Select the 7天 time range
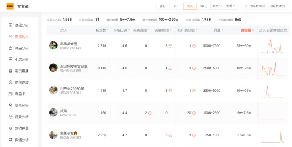This screenshot has width=292, height=147. (x=176, y=6)
